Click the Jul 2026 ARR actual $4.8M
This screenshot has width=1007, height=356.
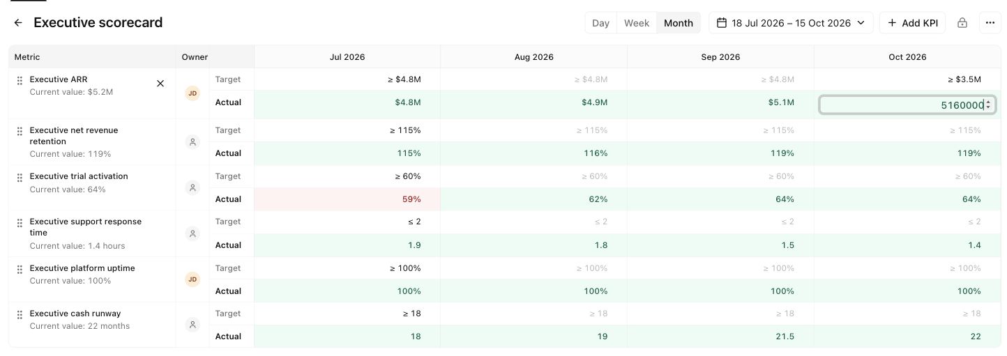[x=408, y=102]
